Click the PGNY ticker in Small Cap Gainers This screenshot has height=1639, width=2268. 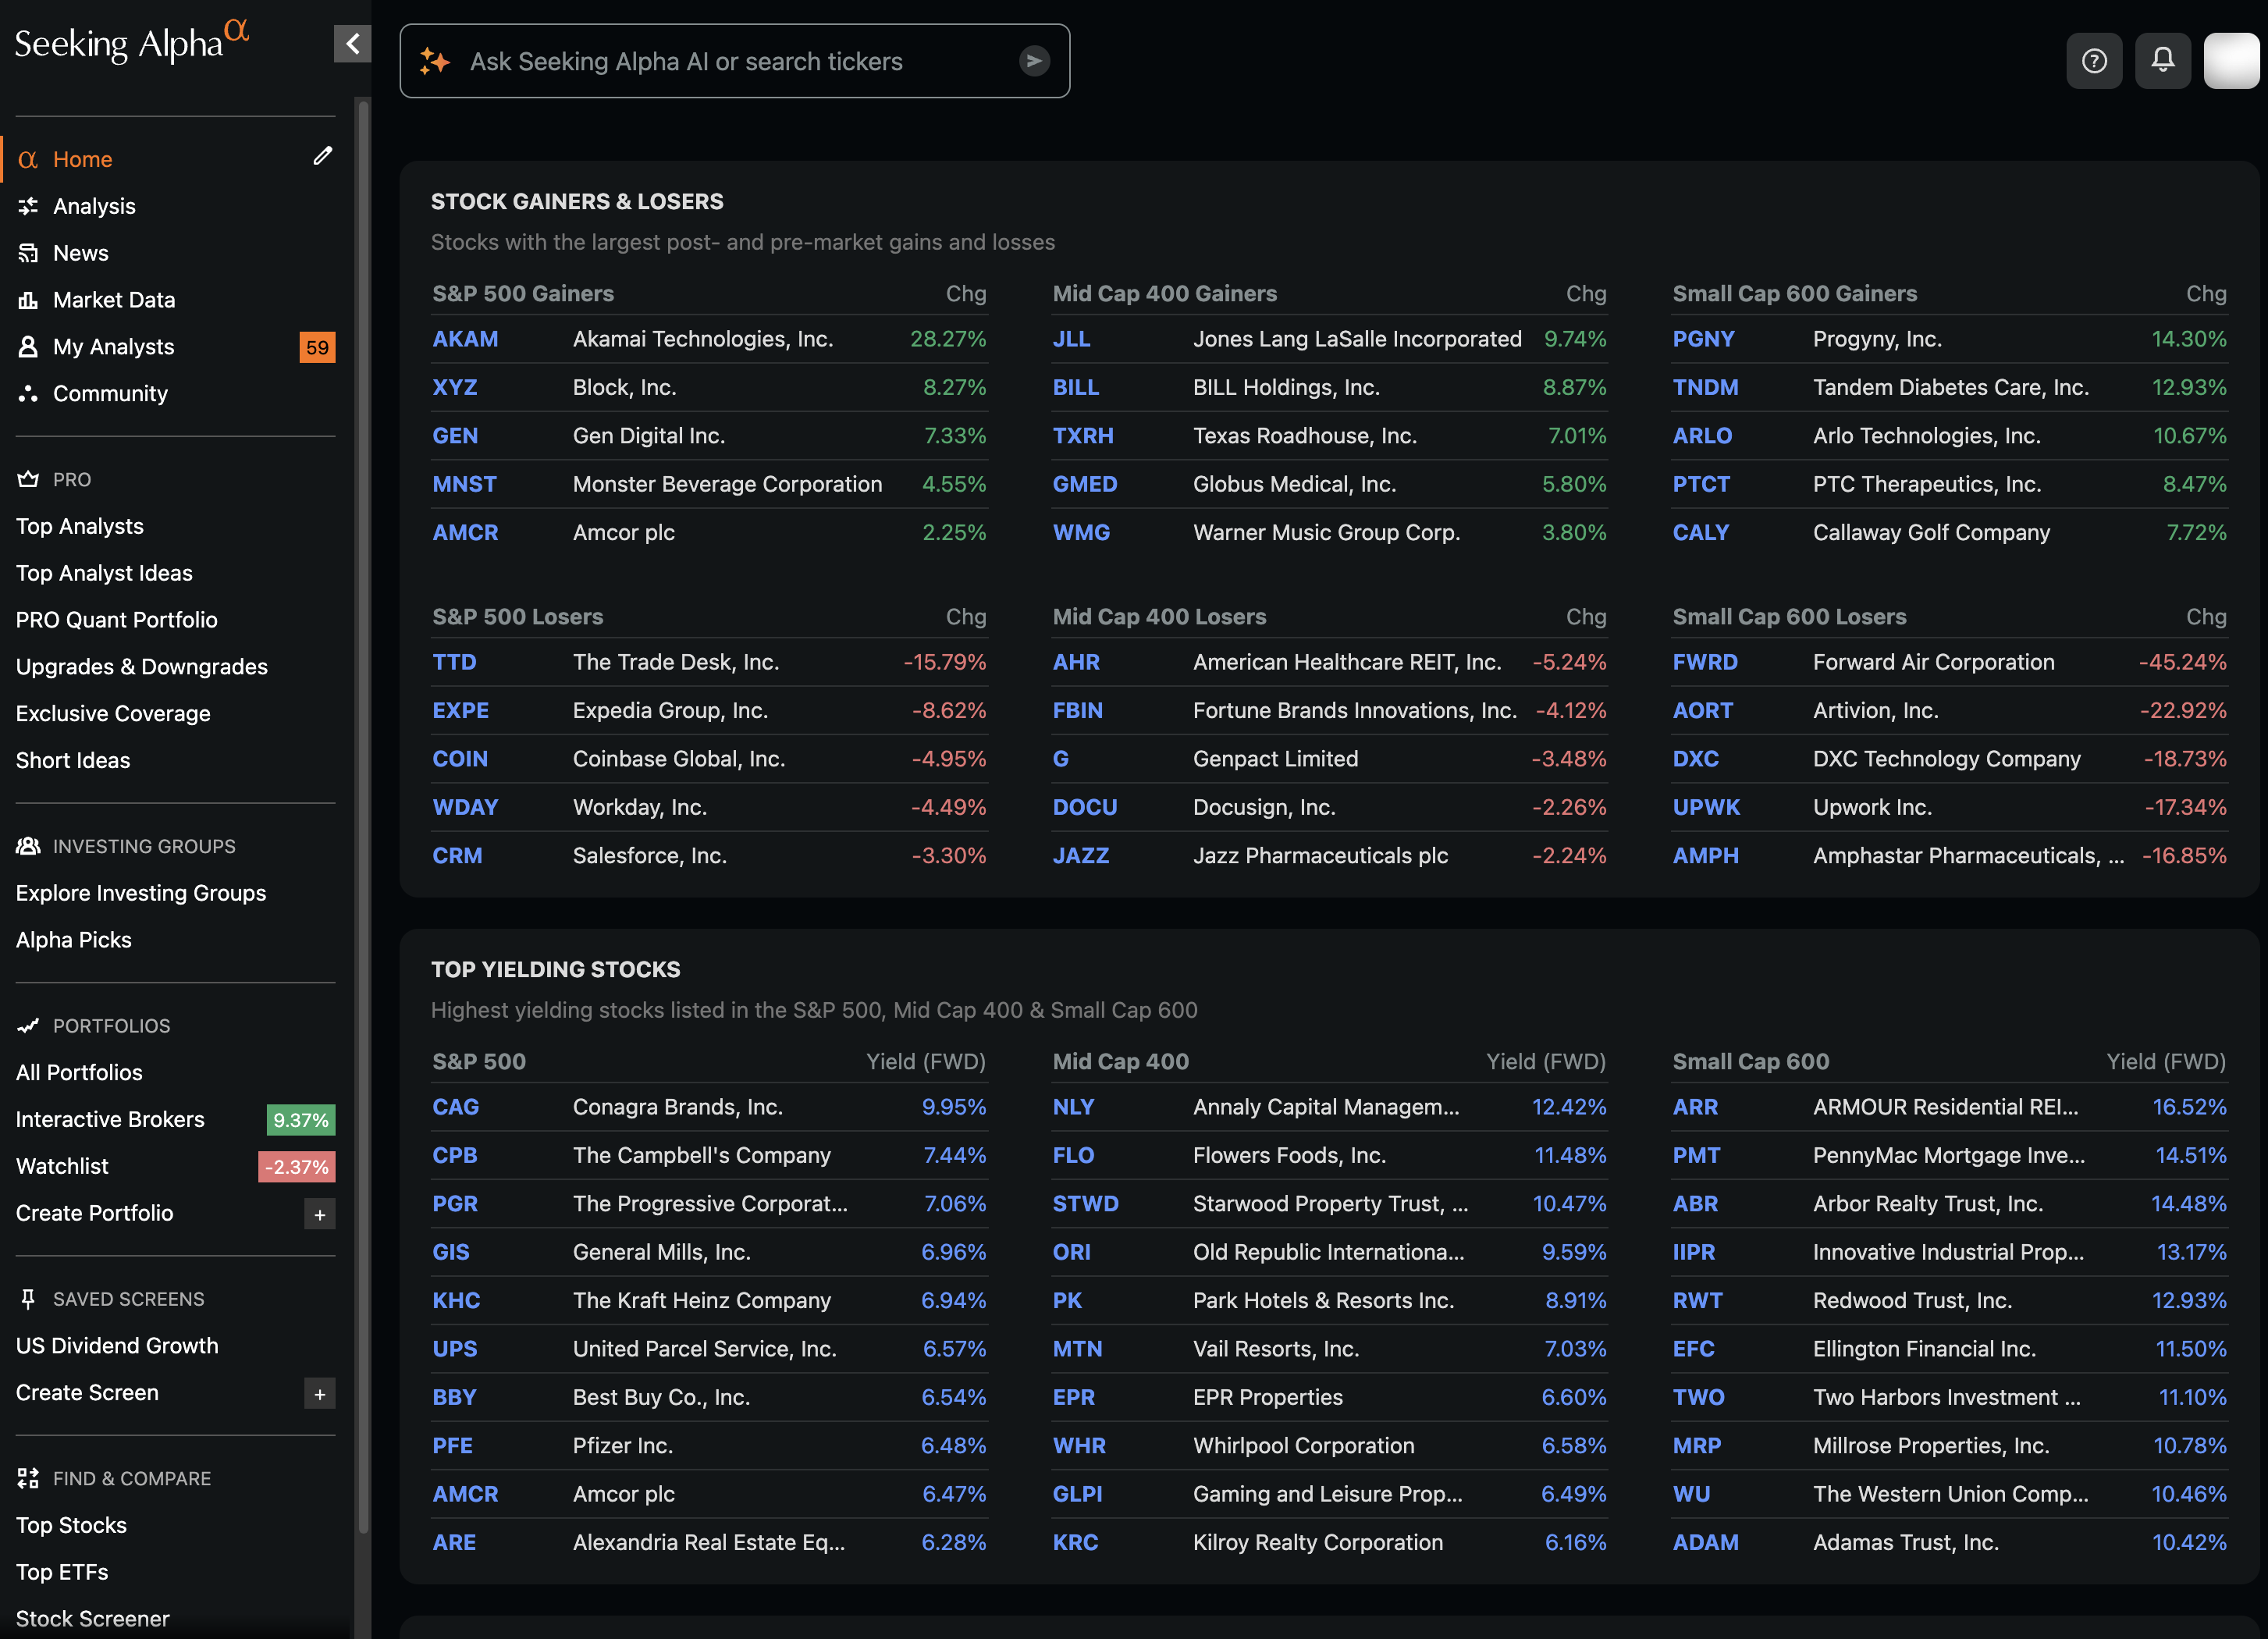1703,339
